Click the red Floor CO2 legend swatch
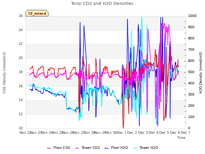Screen dimensions: 205x154 (49, 148)
